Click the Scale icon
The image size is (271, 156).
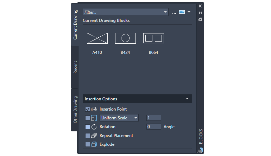(x=94, y=118)
